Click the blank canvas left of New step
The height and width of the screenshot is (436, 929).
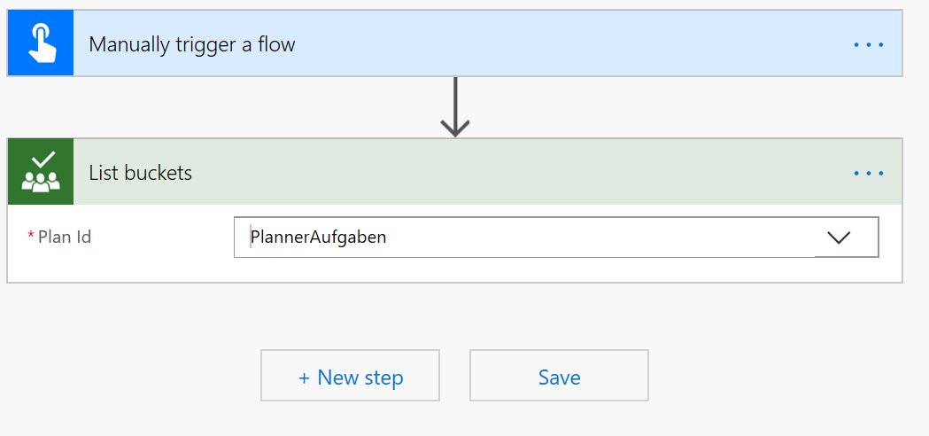tap(133, 376)
